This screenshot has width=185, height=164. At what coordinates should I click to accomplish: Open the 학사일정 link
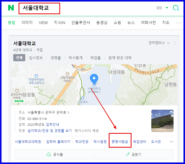coord(100,142)
